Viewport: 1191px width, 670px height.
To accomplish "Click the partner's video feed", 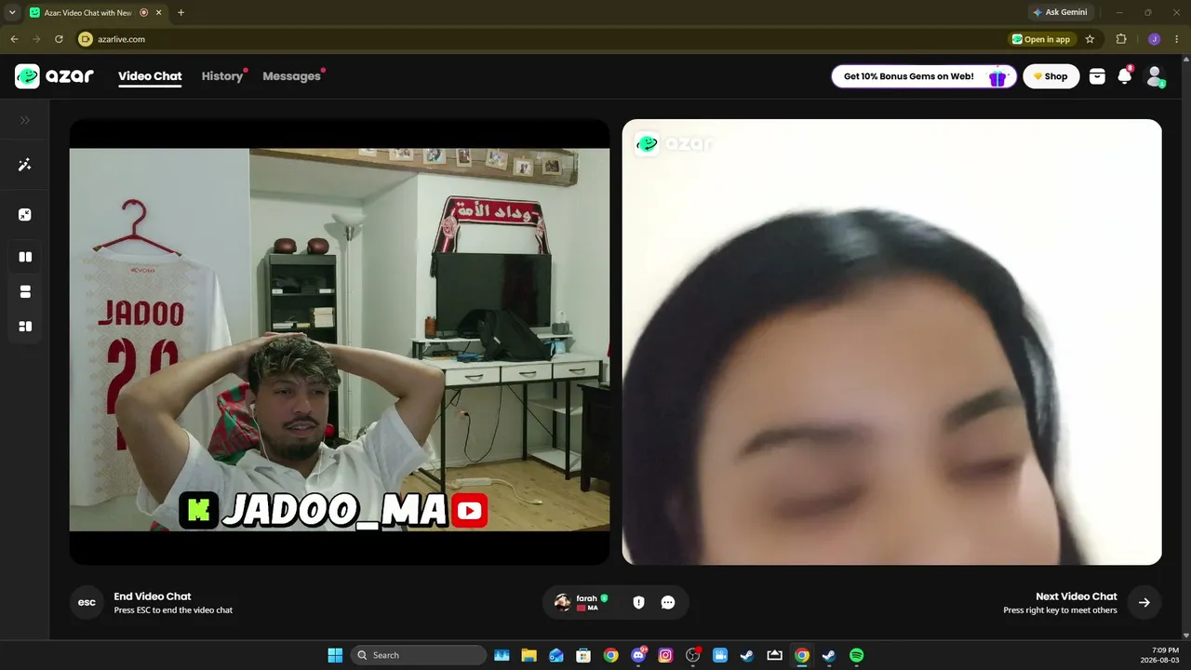I will point(891,342).
